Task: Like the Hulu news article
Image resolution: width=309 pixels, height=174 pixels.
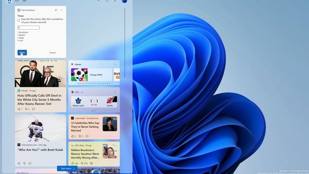Action: click(19, 109)
